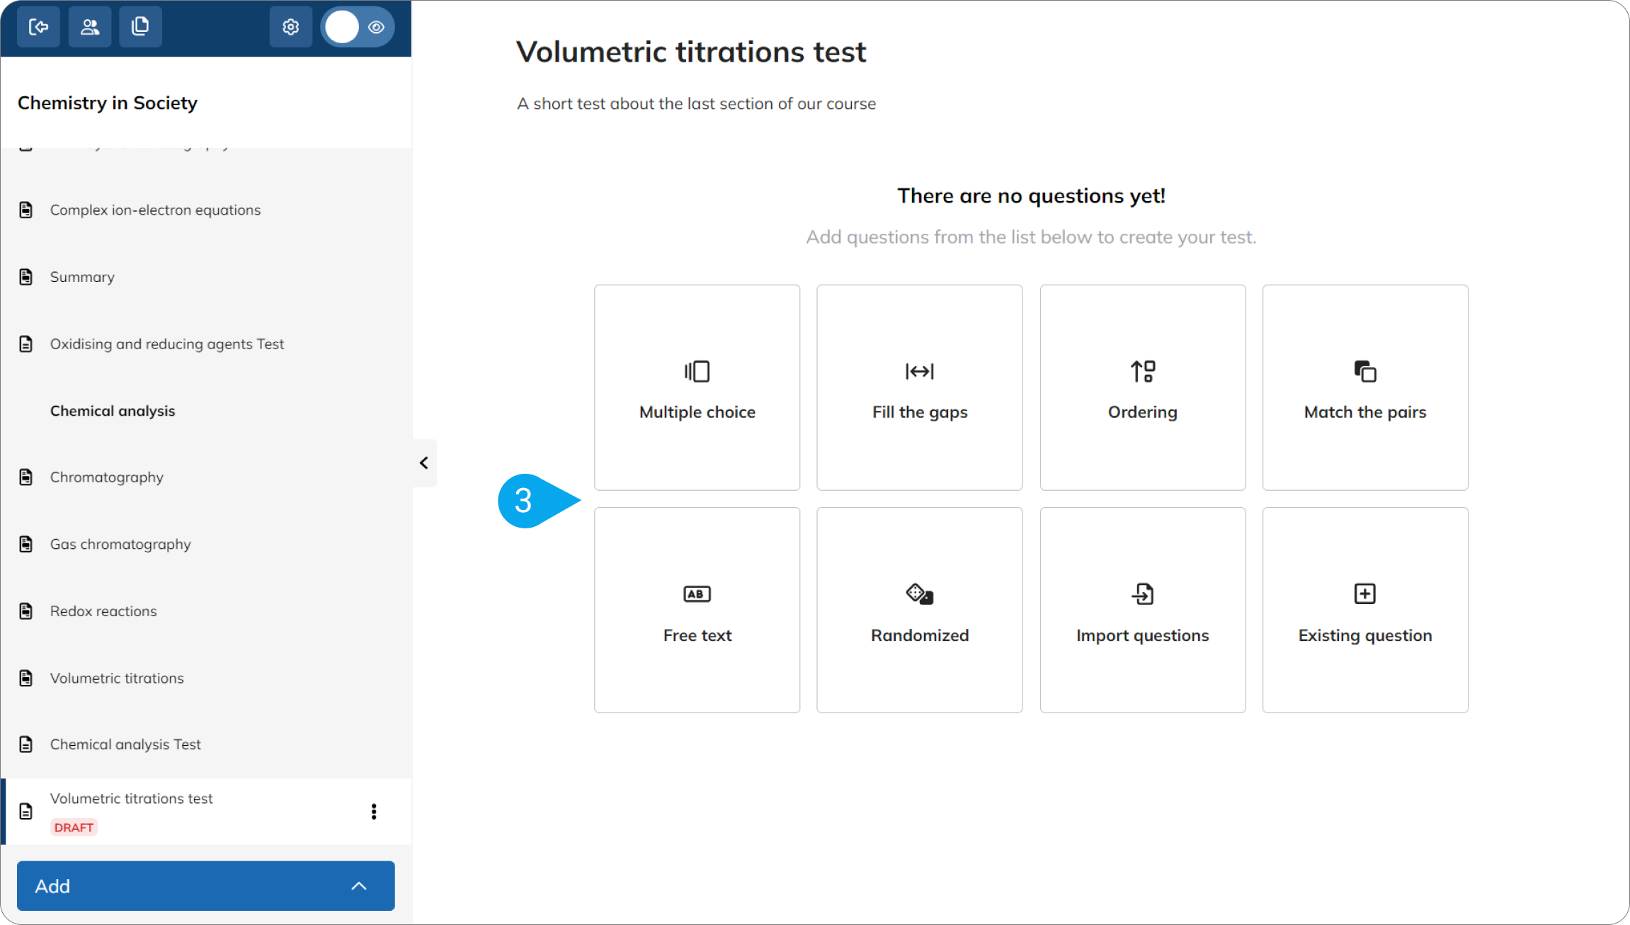Open the Chromatography lesson
Image resolution: width=1630 pixels, height=925 pixels.
[x=106, y=477]
